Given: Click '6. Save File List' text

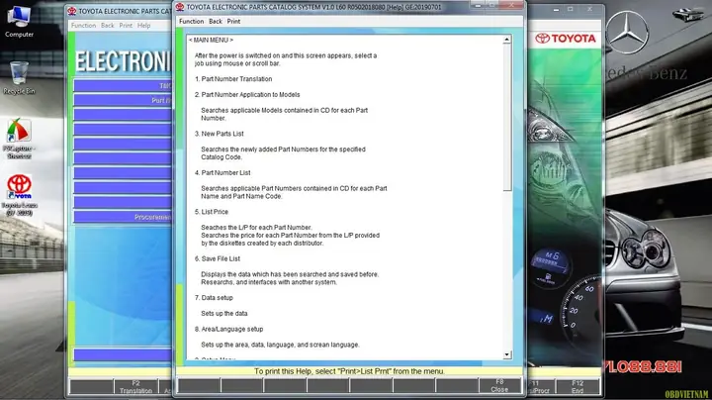Looking at the screenshot, I should coord(218,258).
